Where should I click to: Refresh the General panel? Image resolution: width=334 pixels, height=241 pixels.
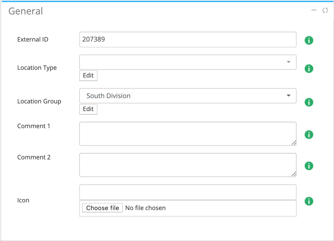325,11
